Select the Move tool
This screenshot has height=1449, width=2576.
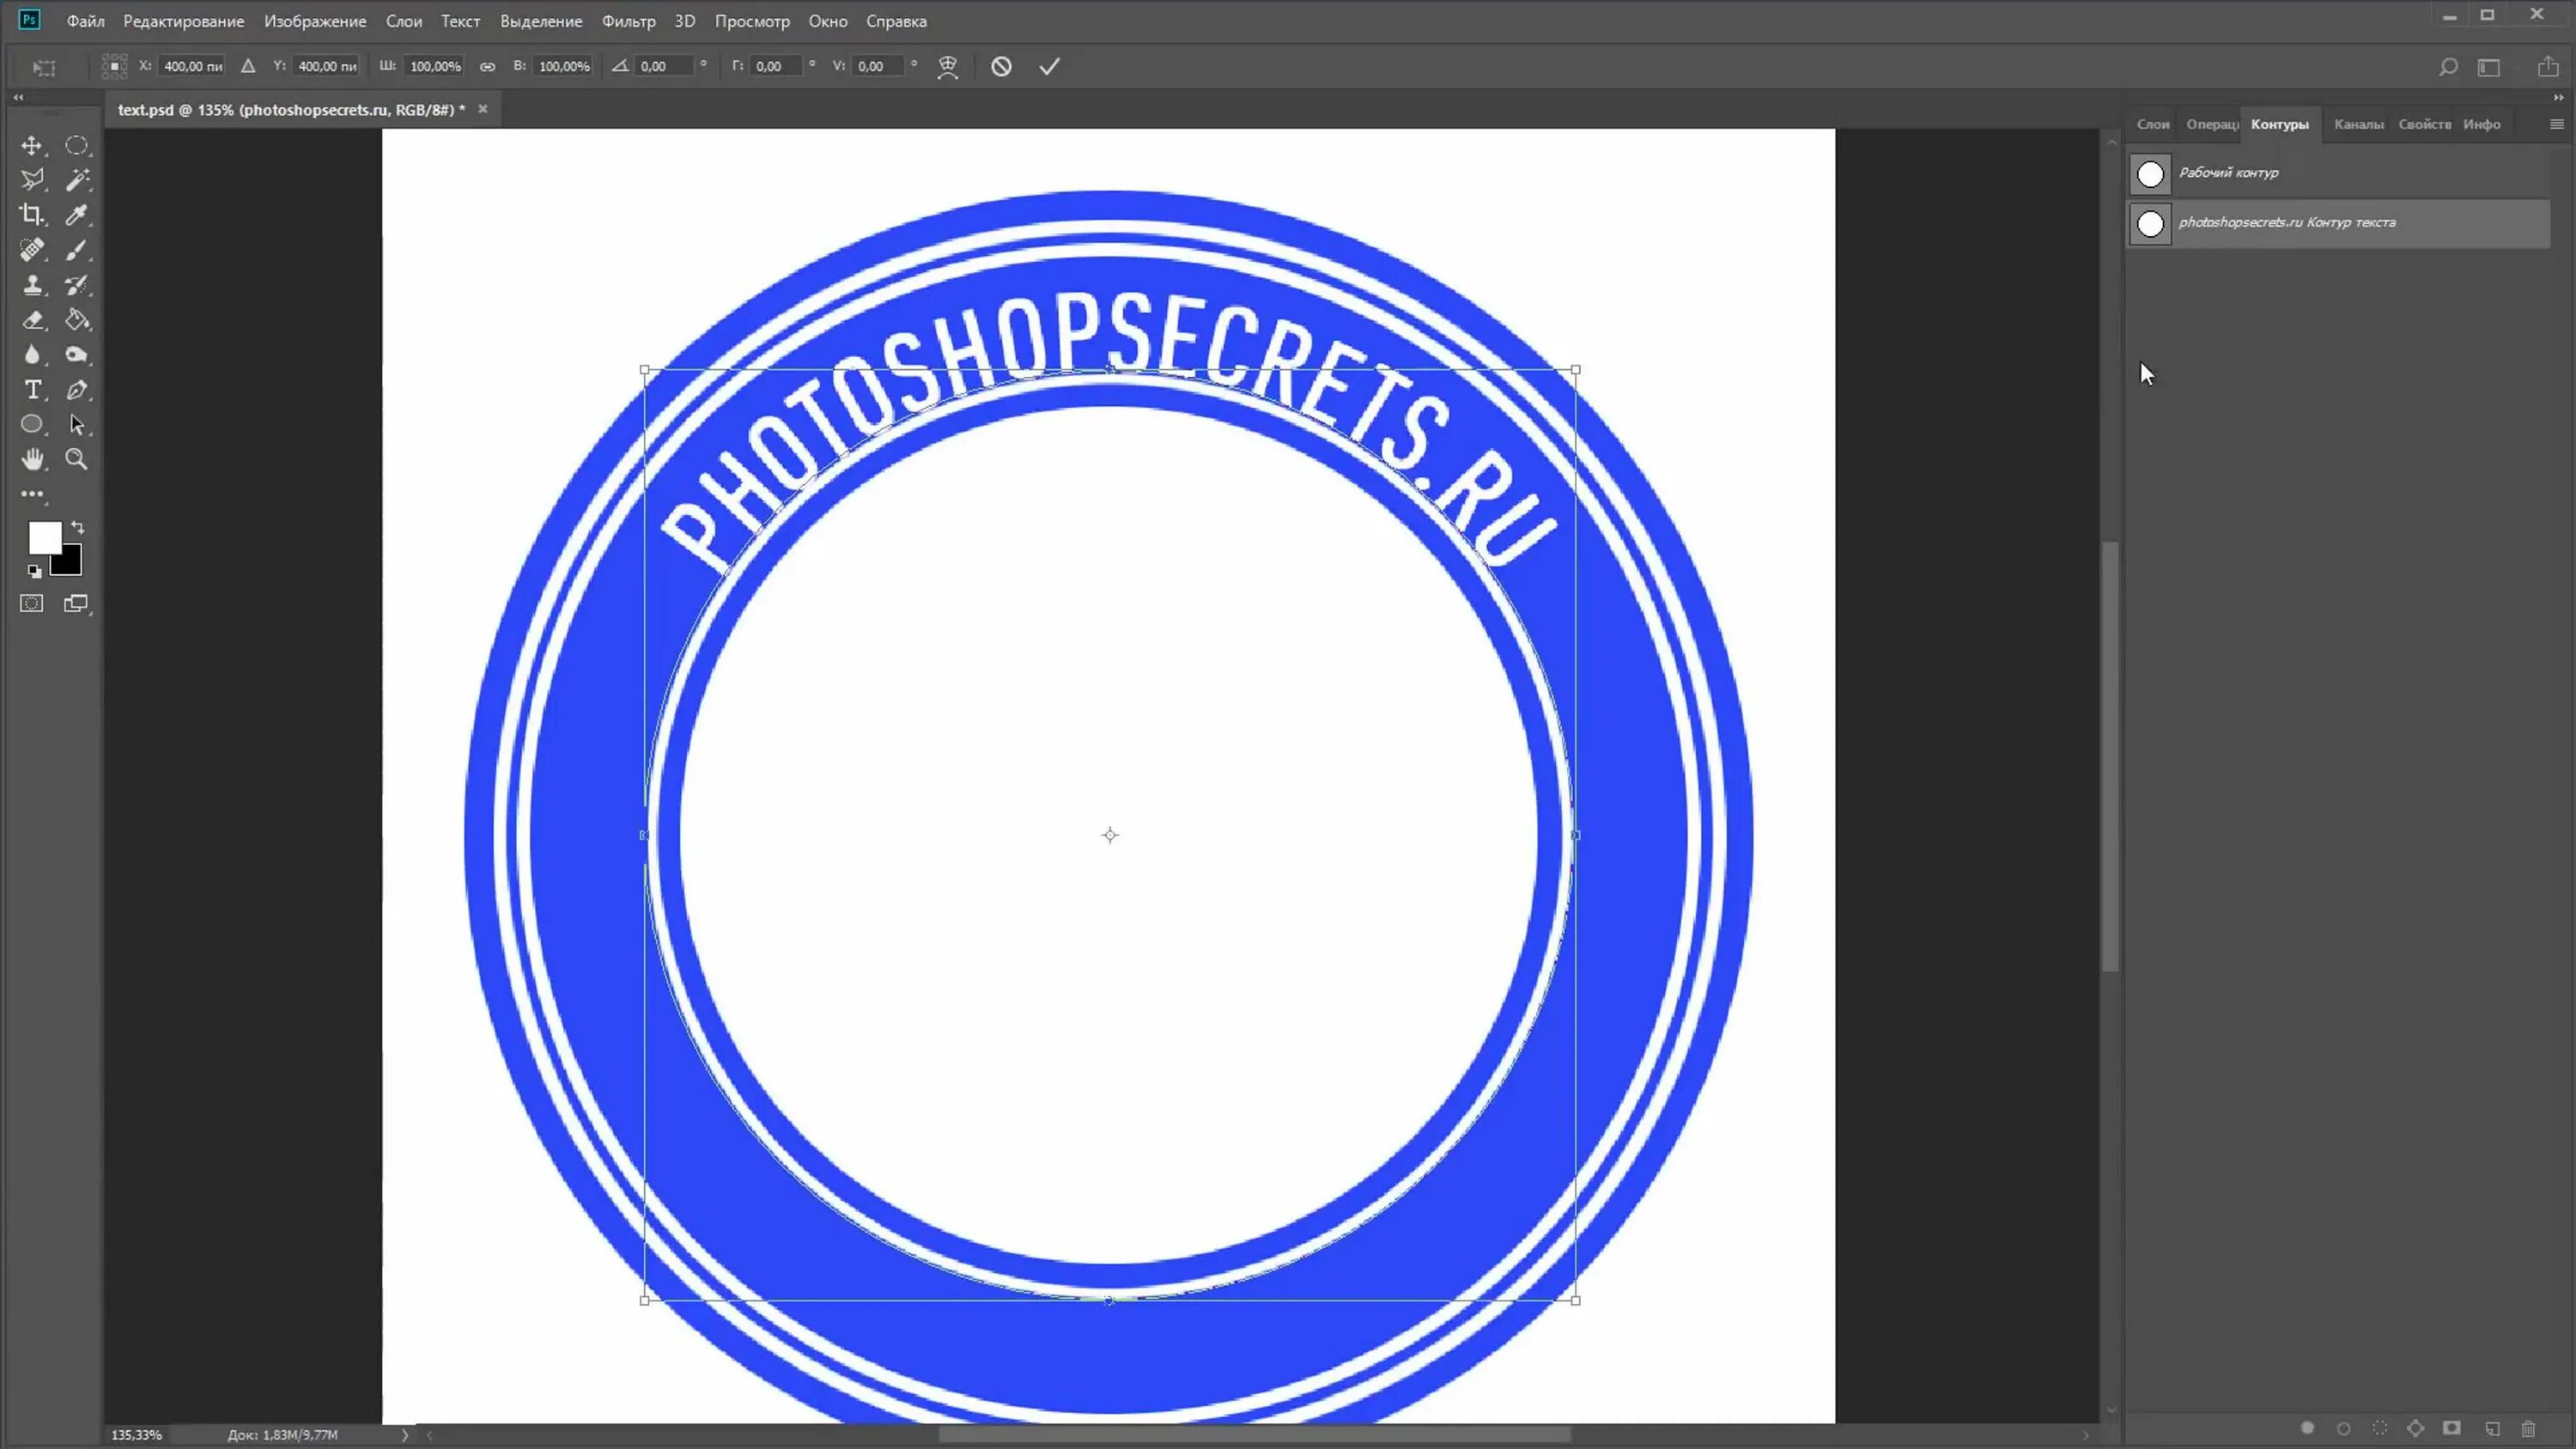pyautogui.click(x=32, y=145)
